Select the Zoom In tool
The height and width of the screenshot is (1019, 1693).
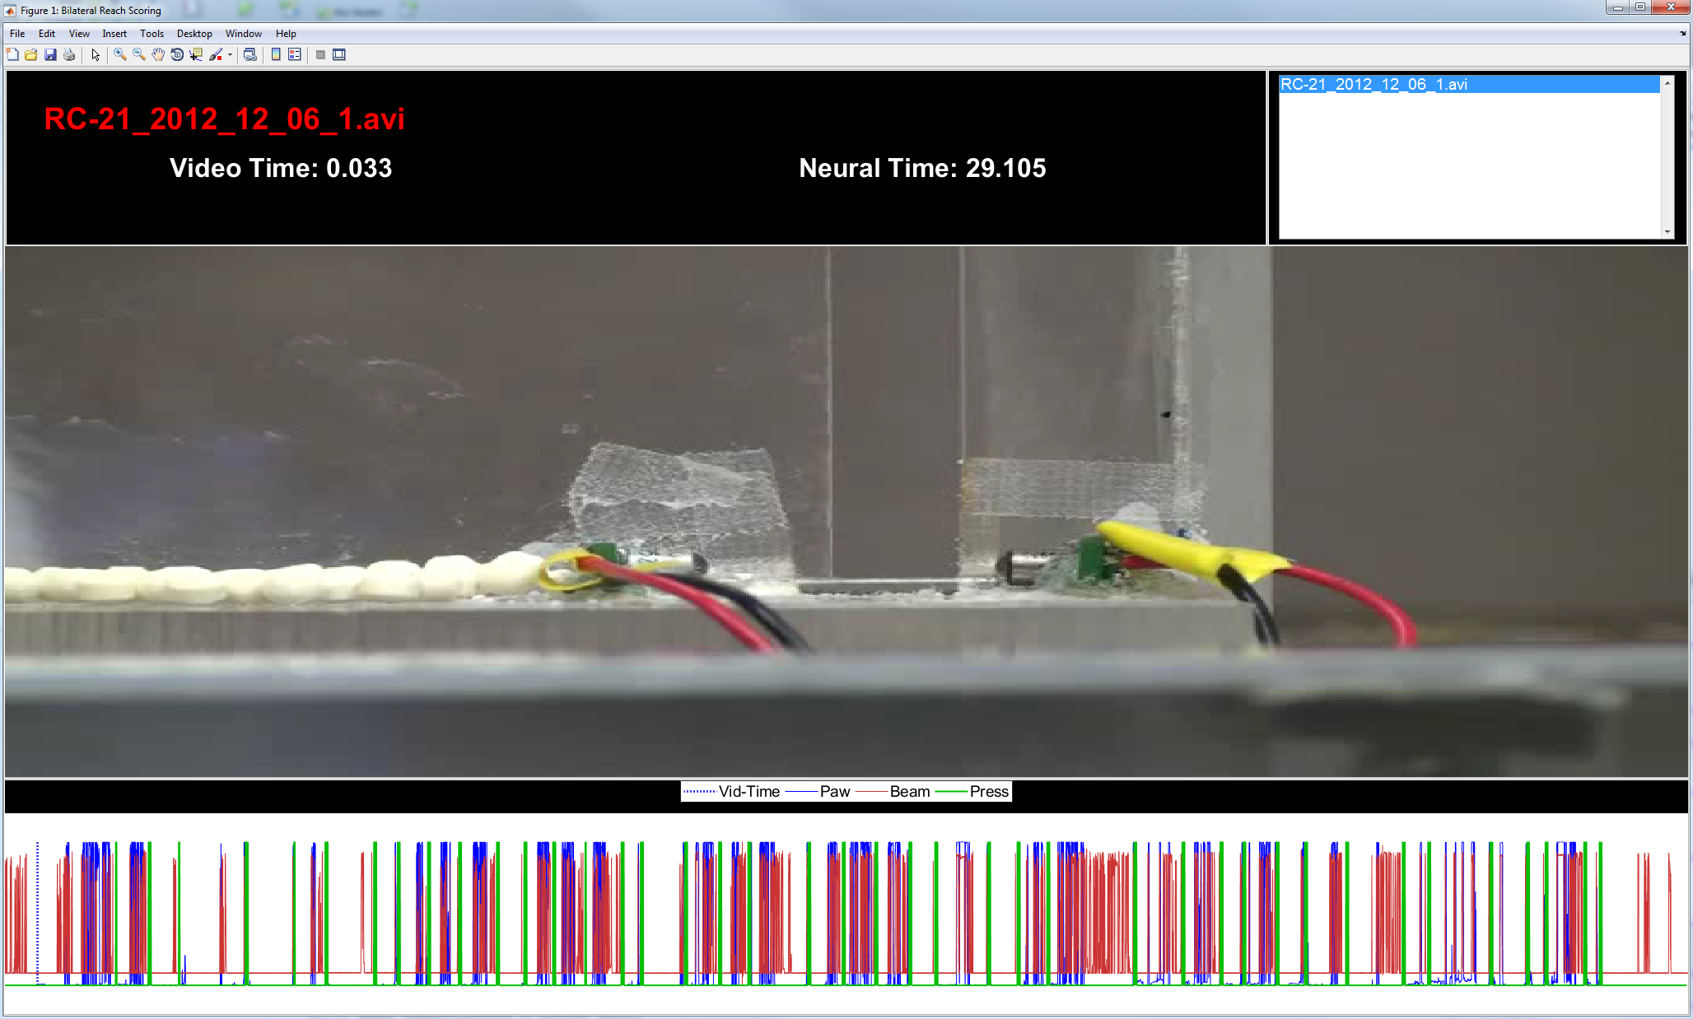(120, 54)
